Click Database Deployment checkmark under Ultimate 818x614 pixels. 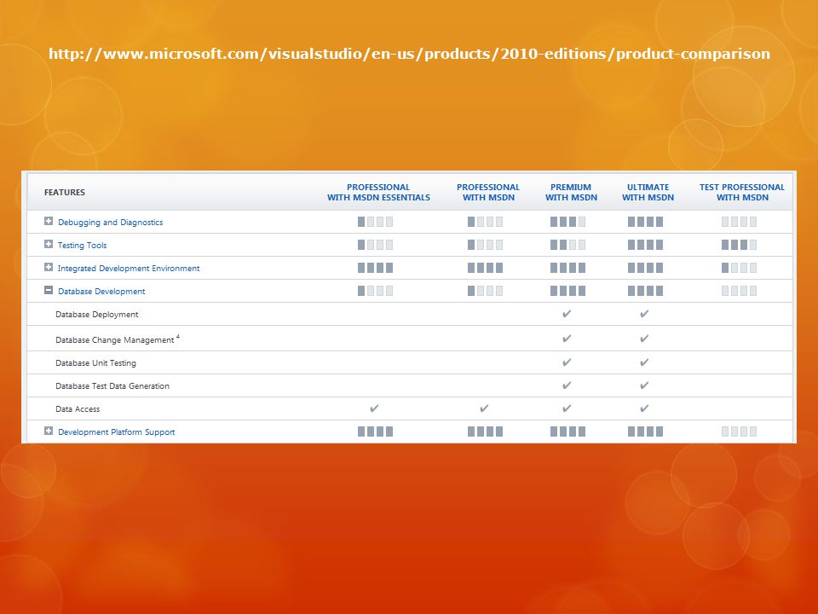coord(644,314)
